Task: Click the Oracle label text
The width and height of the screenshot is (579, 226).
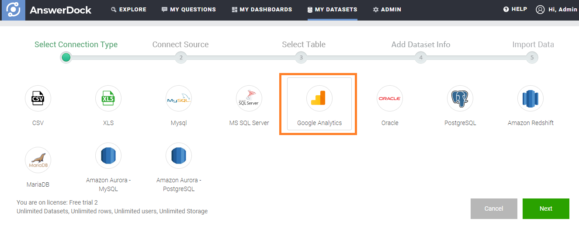Action: [x=390, y=123]
